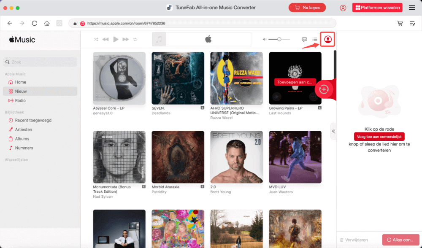Reload the current page

[x=35, y=23]
